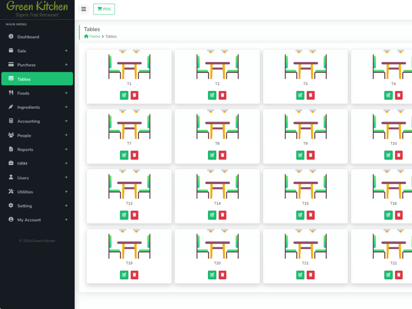The width and height of the screenshot is (412, 309).
Task: Delete table T21
Action: click(x=311, y=275)
